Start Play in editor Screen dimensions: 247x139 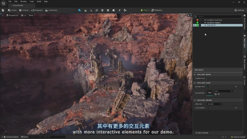(144, 10)
